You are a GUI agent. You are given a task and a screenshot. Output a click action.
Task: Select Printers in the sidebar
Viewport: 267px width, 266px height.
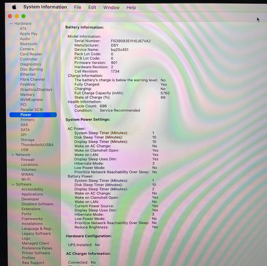(27, 120)
